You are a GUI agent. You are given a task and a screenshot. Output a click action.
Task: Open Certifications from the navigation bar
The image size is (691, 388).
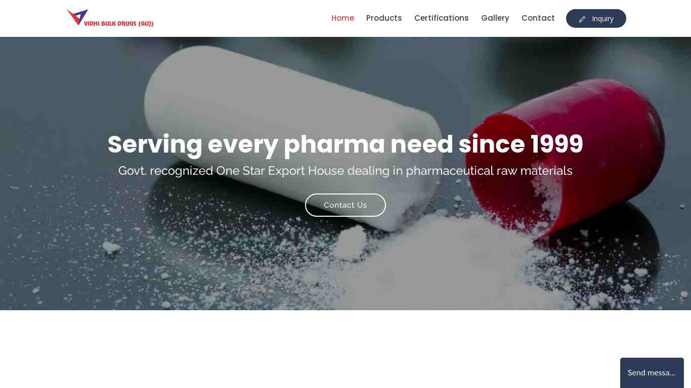(441, 18)
